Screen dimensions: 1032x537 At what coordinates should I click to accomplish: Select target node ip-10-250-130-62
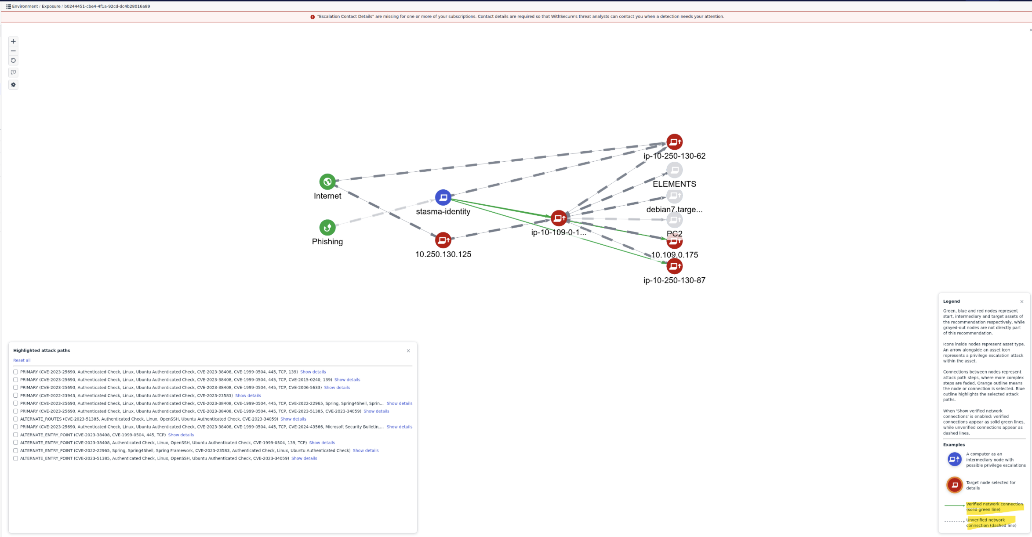click(x=674, y=142)
